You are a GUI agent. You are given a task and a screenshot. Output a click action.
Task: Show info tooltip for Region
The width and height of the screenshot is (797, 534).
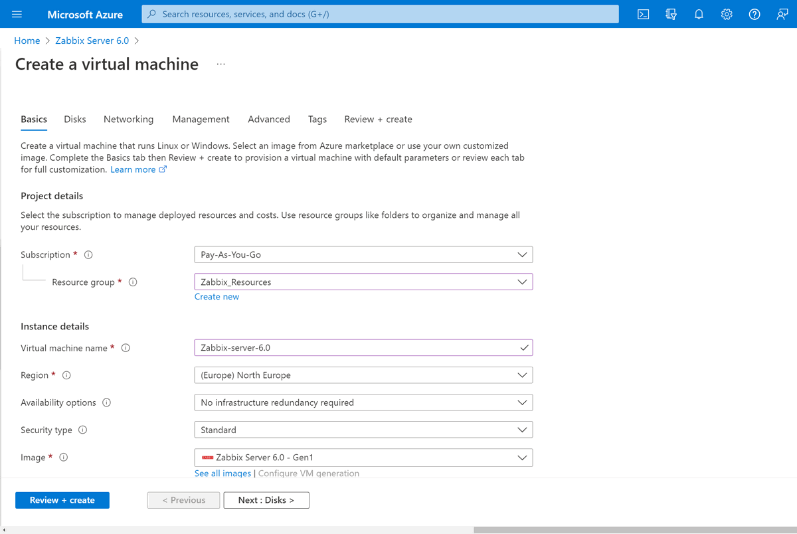(66, 375)
